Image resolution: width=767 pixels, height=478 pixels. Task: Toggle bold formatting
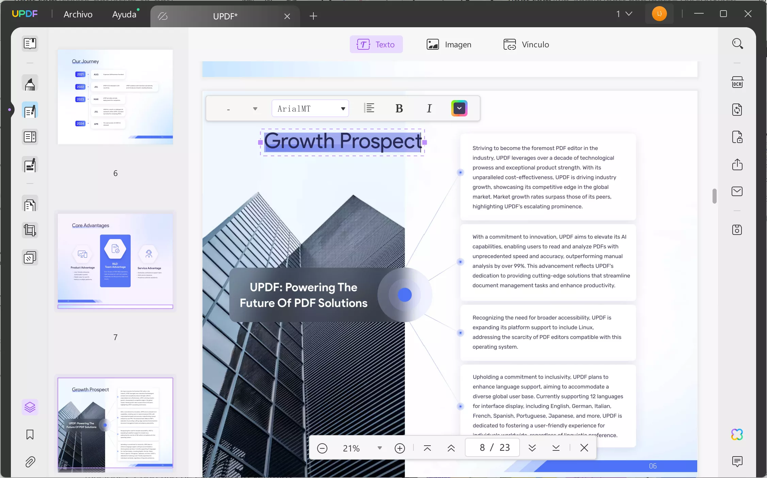[399, 109]
